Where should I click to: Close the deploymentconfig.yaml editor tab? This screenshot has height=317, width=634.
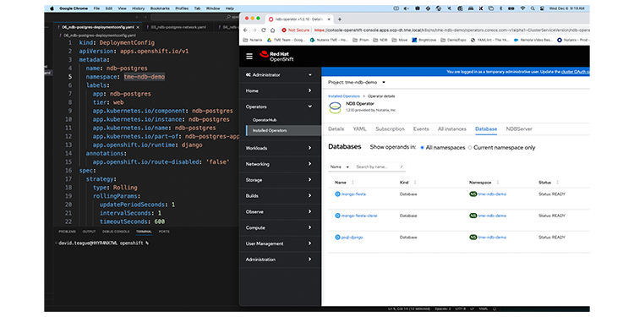pos(138,27)
